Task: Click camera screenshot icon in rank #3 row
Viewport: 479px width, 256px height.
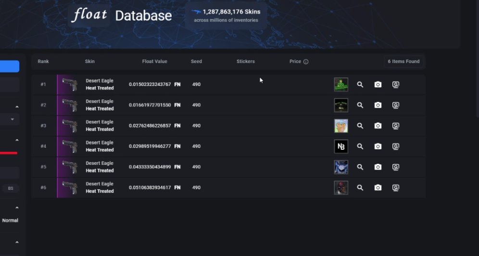Action: pos(378,126)
